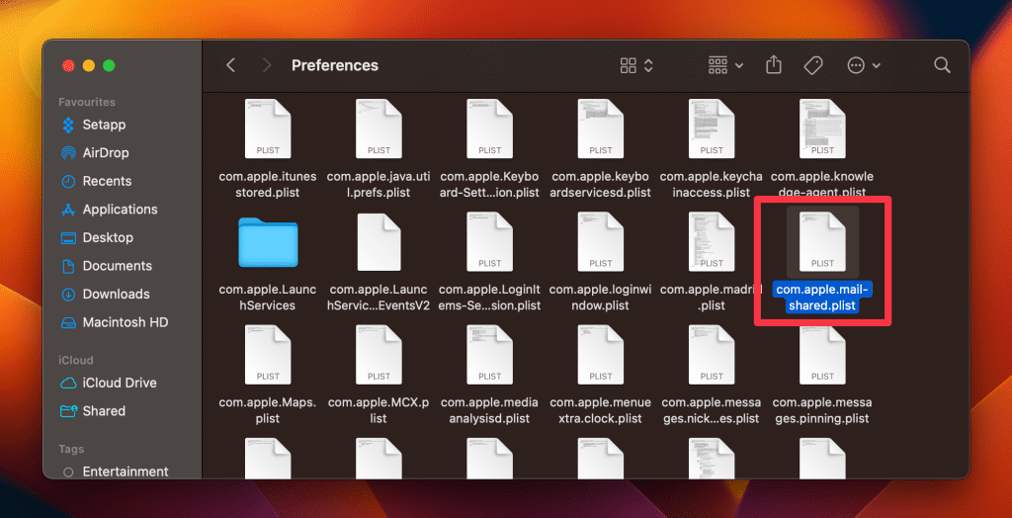
Task: Select com.apple.Maps.plist file icon
Action: [268, 355]
